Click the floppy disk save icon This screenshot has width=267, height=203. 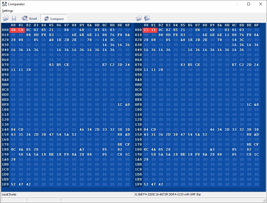(14, 18)
